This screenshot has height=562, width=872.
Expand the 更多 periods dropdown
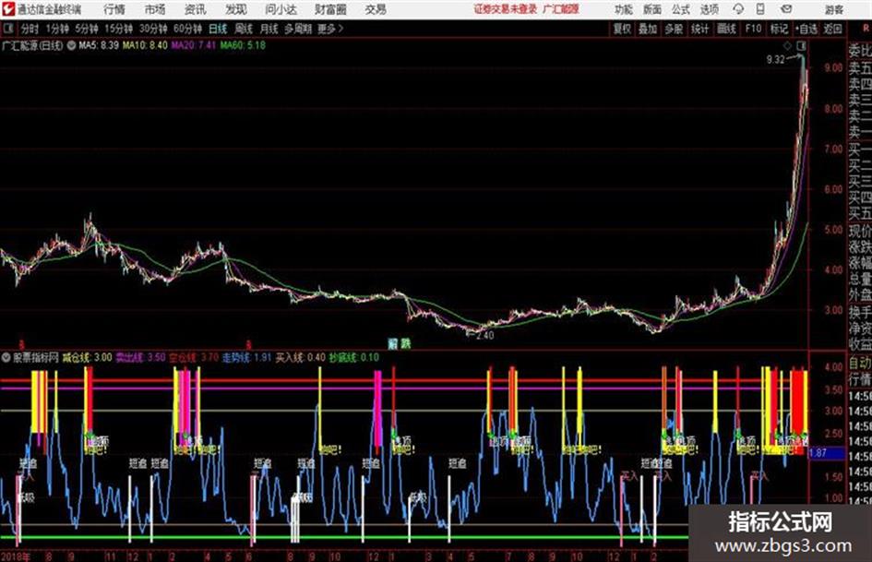click(330, 29)
